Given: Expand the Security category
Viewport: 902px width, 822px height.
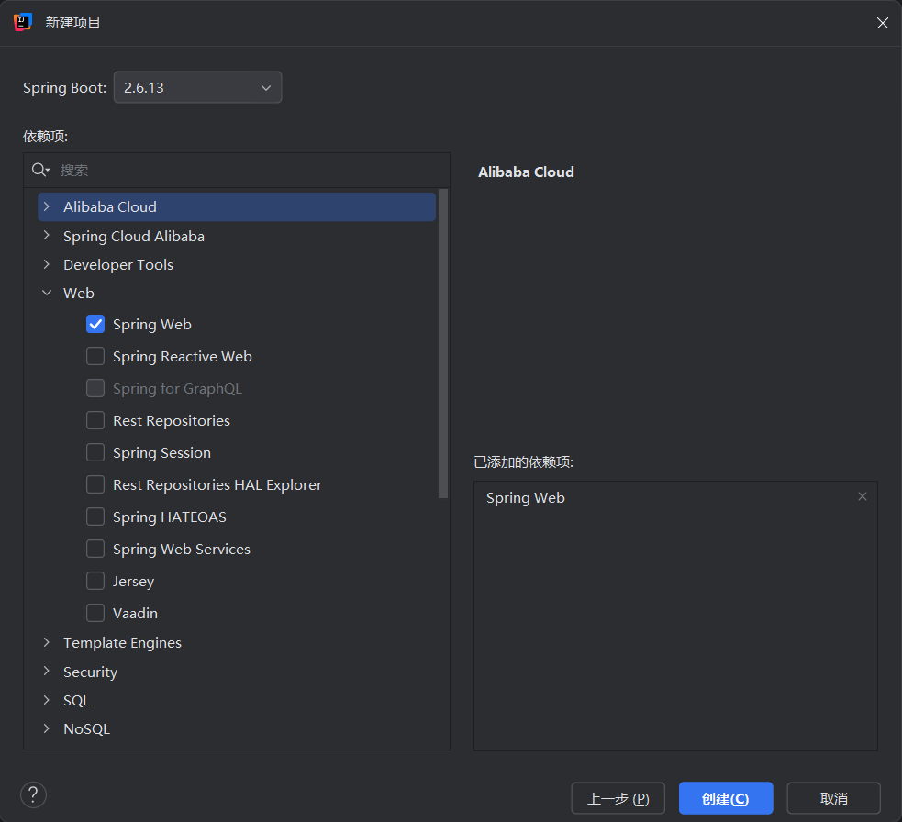Looking at the screenshot, I should [x=47, y=672].
